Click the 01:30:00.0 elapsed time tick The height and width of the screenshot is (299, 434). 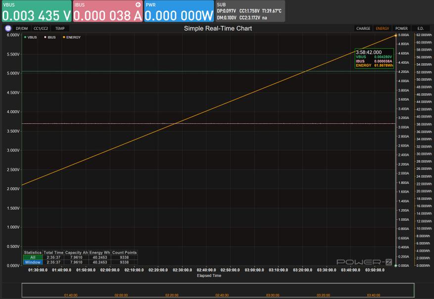[x=38, y=270]
